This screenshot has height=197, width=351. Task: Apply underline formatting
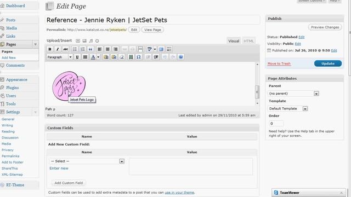(77, 57)
